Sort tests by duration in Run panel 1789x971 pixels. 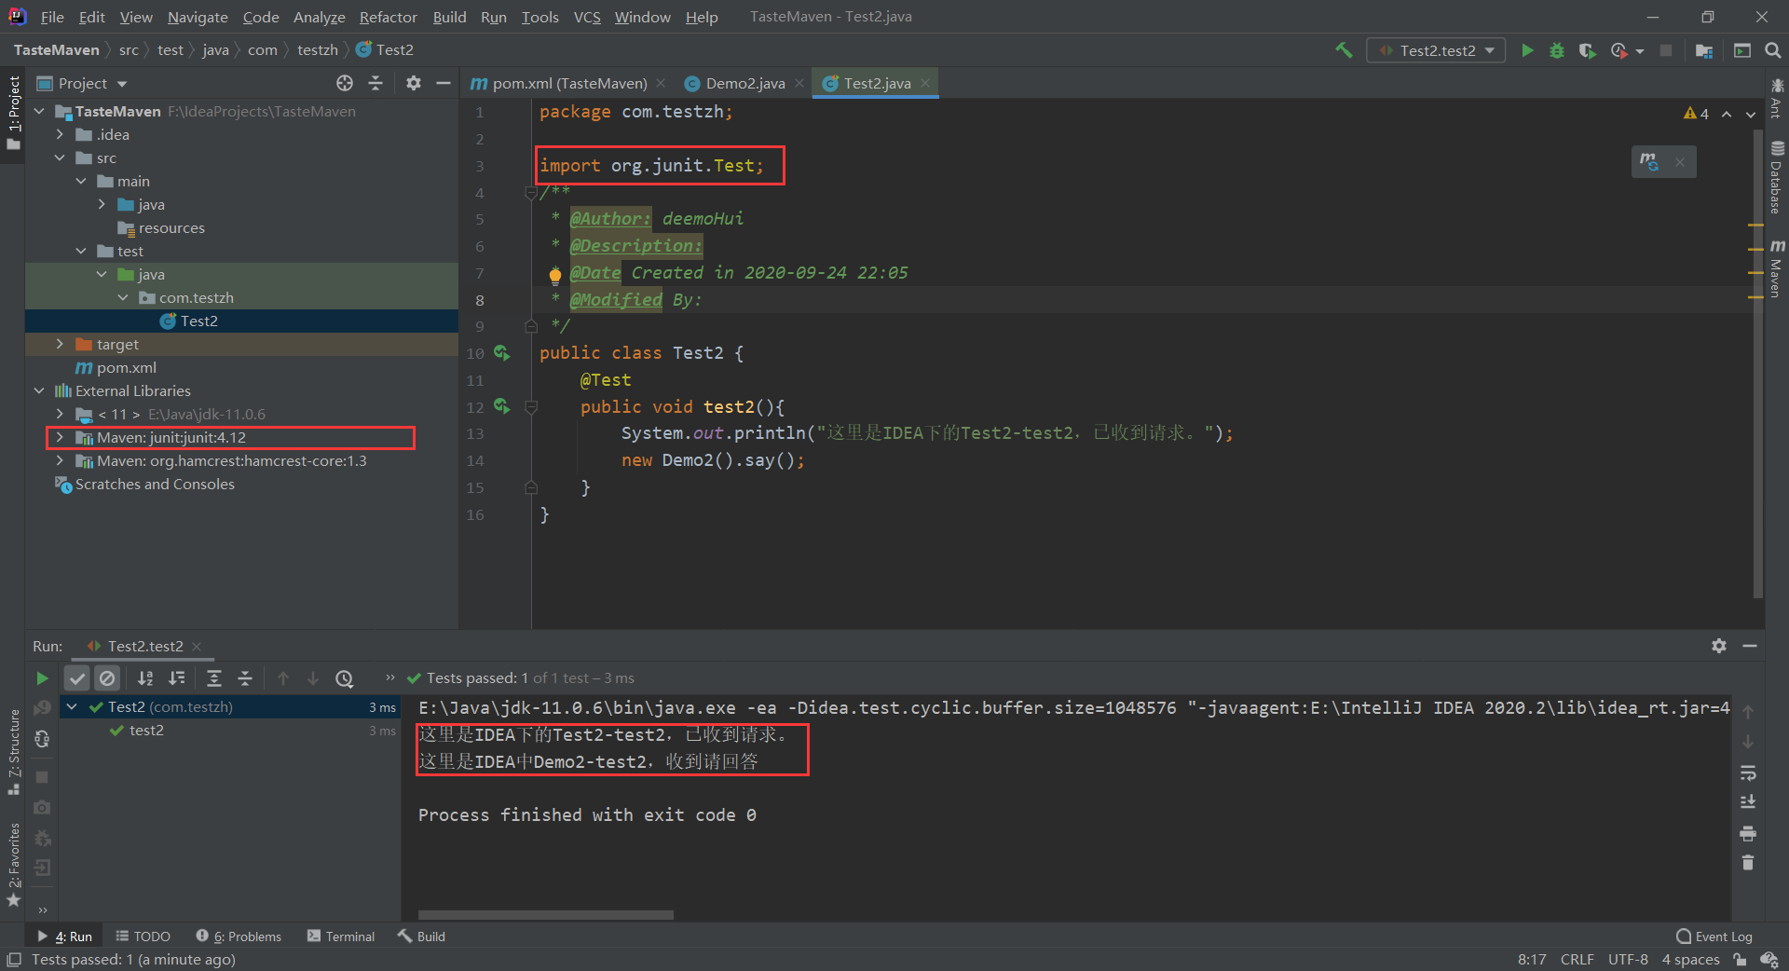177,678
